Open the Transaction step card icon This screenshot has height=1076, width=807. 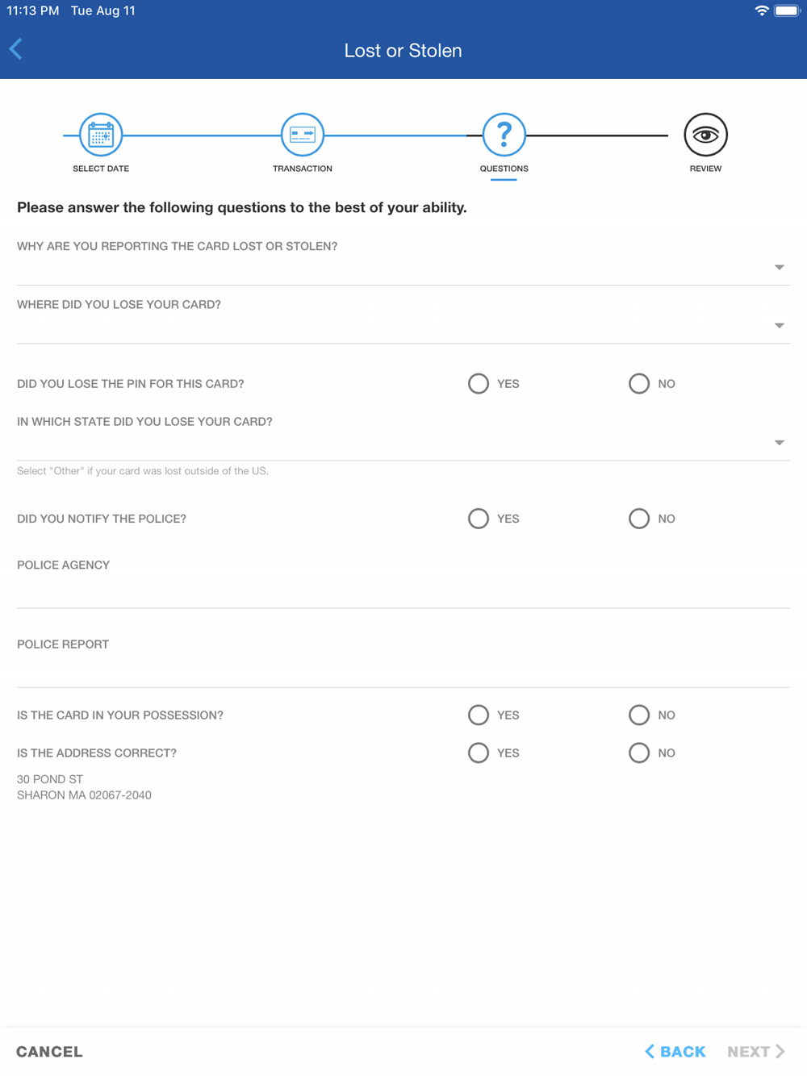tap(303, 135)
